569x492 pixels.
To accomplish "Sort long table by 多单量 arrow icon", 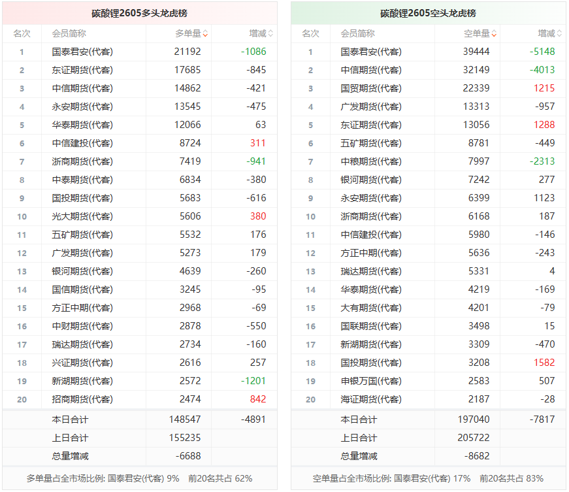I will (x=205, y=34).
